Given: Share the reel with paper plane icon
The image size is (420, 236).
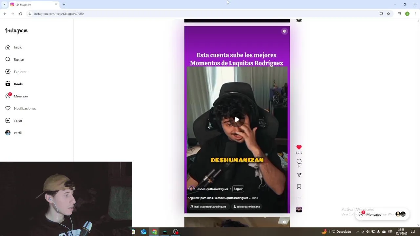Looking at the screenshot, I should point(299,175).
